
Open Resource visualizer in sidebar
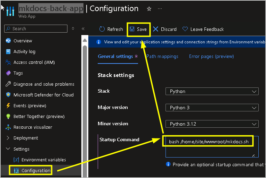pyautogui.click(x=33, y=127)
